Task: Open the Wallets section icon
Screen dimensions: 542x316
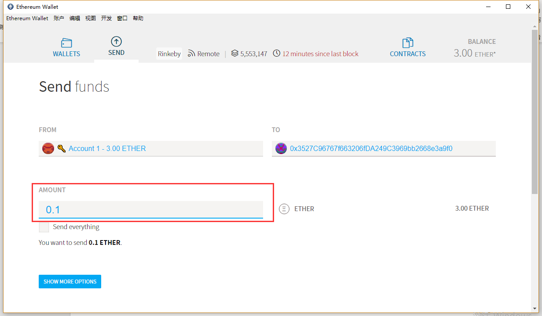Action: pos(66,43)
